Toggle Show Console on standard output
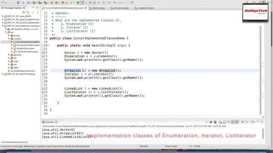The width and height of the screenshot is (273, 153). [233, 122]
